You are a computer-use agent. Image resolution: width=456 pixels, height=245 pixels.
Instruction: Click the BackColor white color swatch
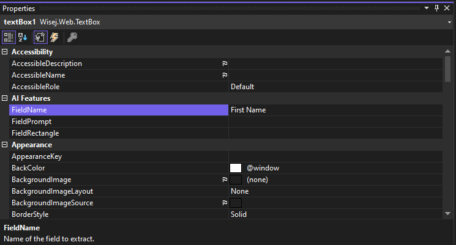tap(236, 168)
